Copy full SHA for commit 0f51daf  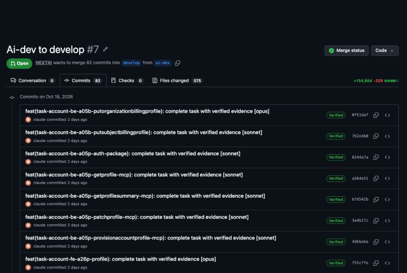pos(376,115)
